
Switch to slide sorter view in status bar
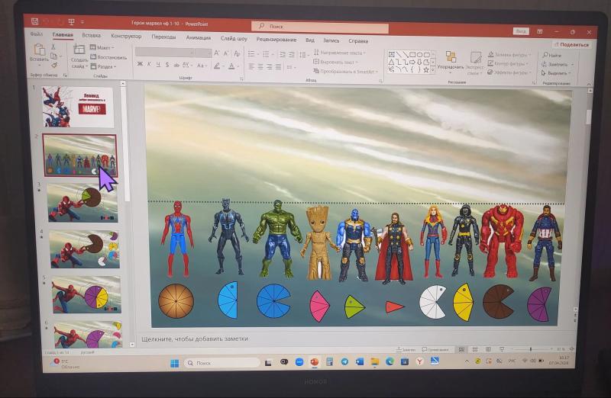[474, 350]
